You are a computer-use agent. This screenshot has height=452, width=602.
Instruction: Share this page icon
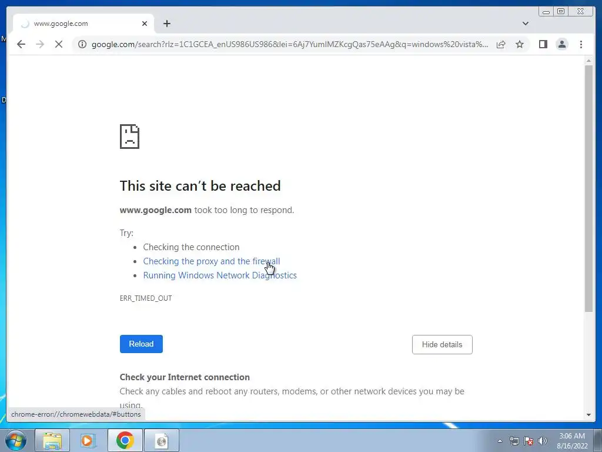(x=501, y=44)
